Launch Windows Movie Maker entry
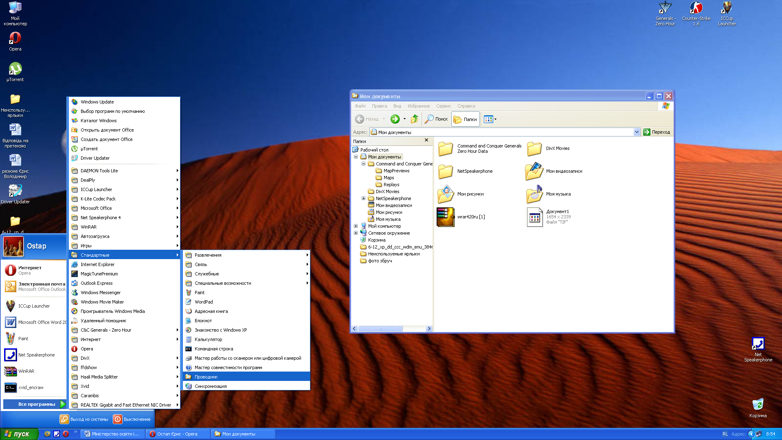The height and width of the screenshot is (440, 782). pos(124,302)
